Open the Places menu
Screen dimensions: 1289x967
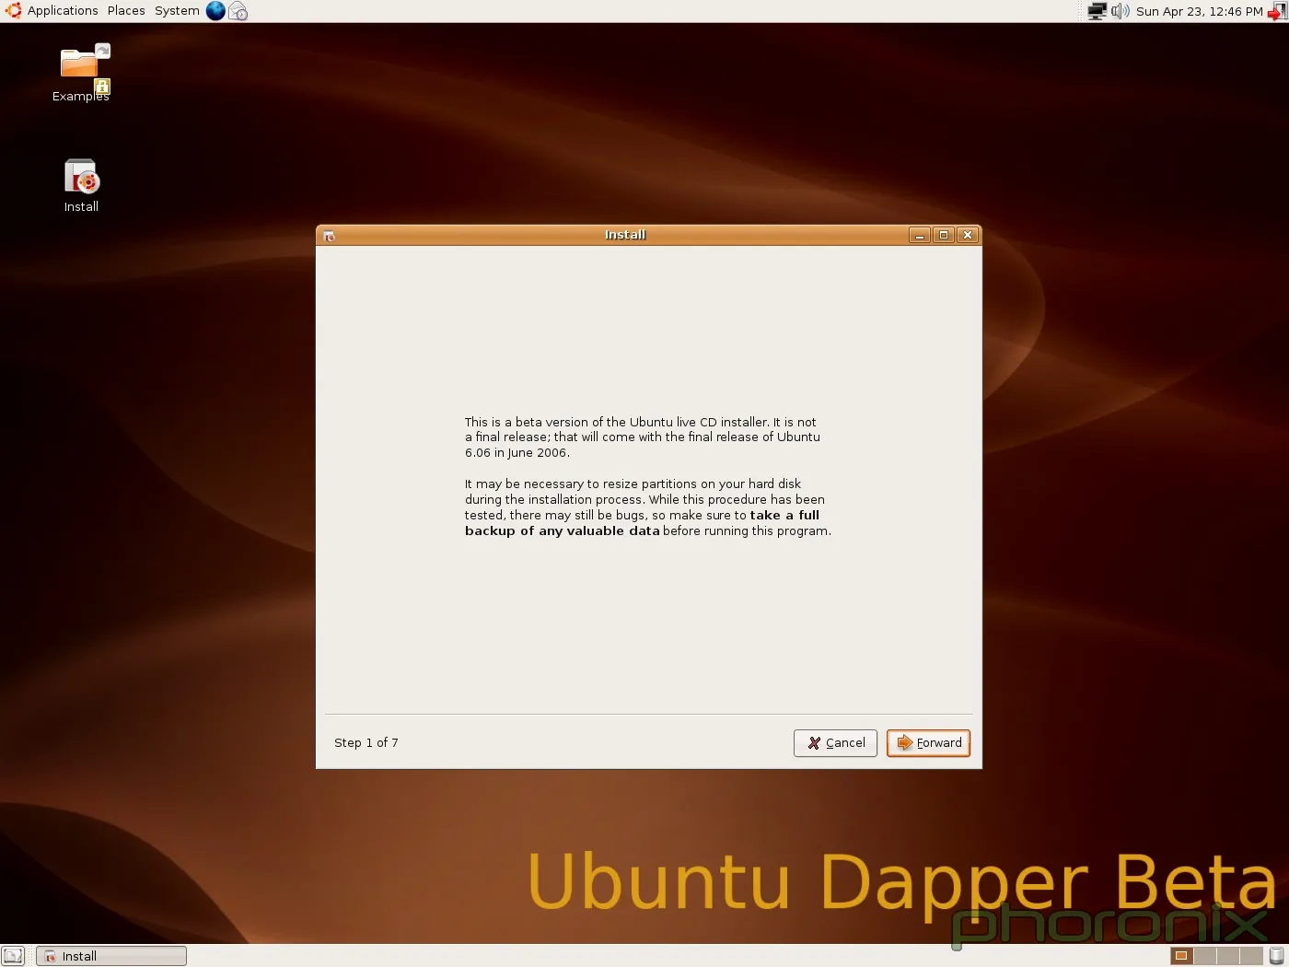coord(126,11)
